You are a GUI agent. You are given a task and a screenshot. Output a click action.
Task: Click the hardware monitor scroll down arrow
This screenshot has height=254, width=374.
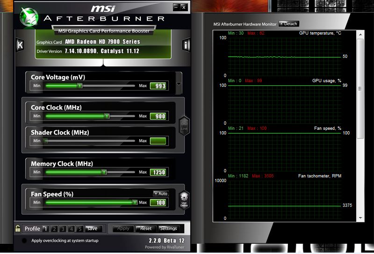pyautogui.click(x=360, y=218)
